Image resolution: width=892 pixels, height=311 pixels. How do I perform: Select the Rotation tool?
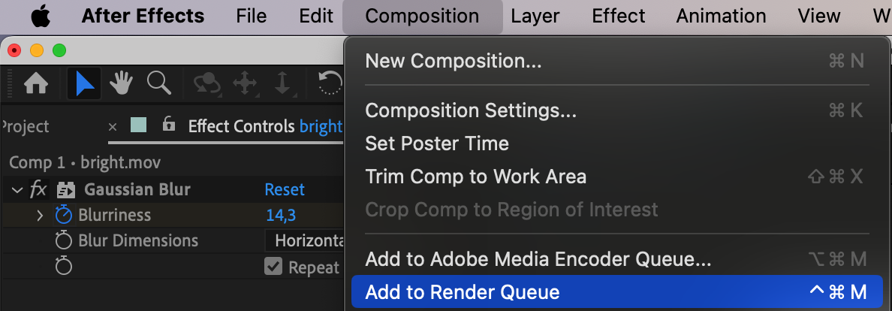(330, 84)
